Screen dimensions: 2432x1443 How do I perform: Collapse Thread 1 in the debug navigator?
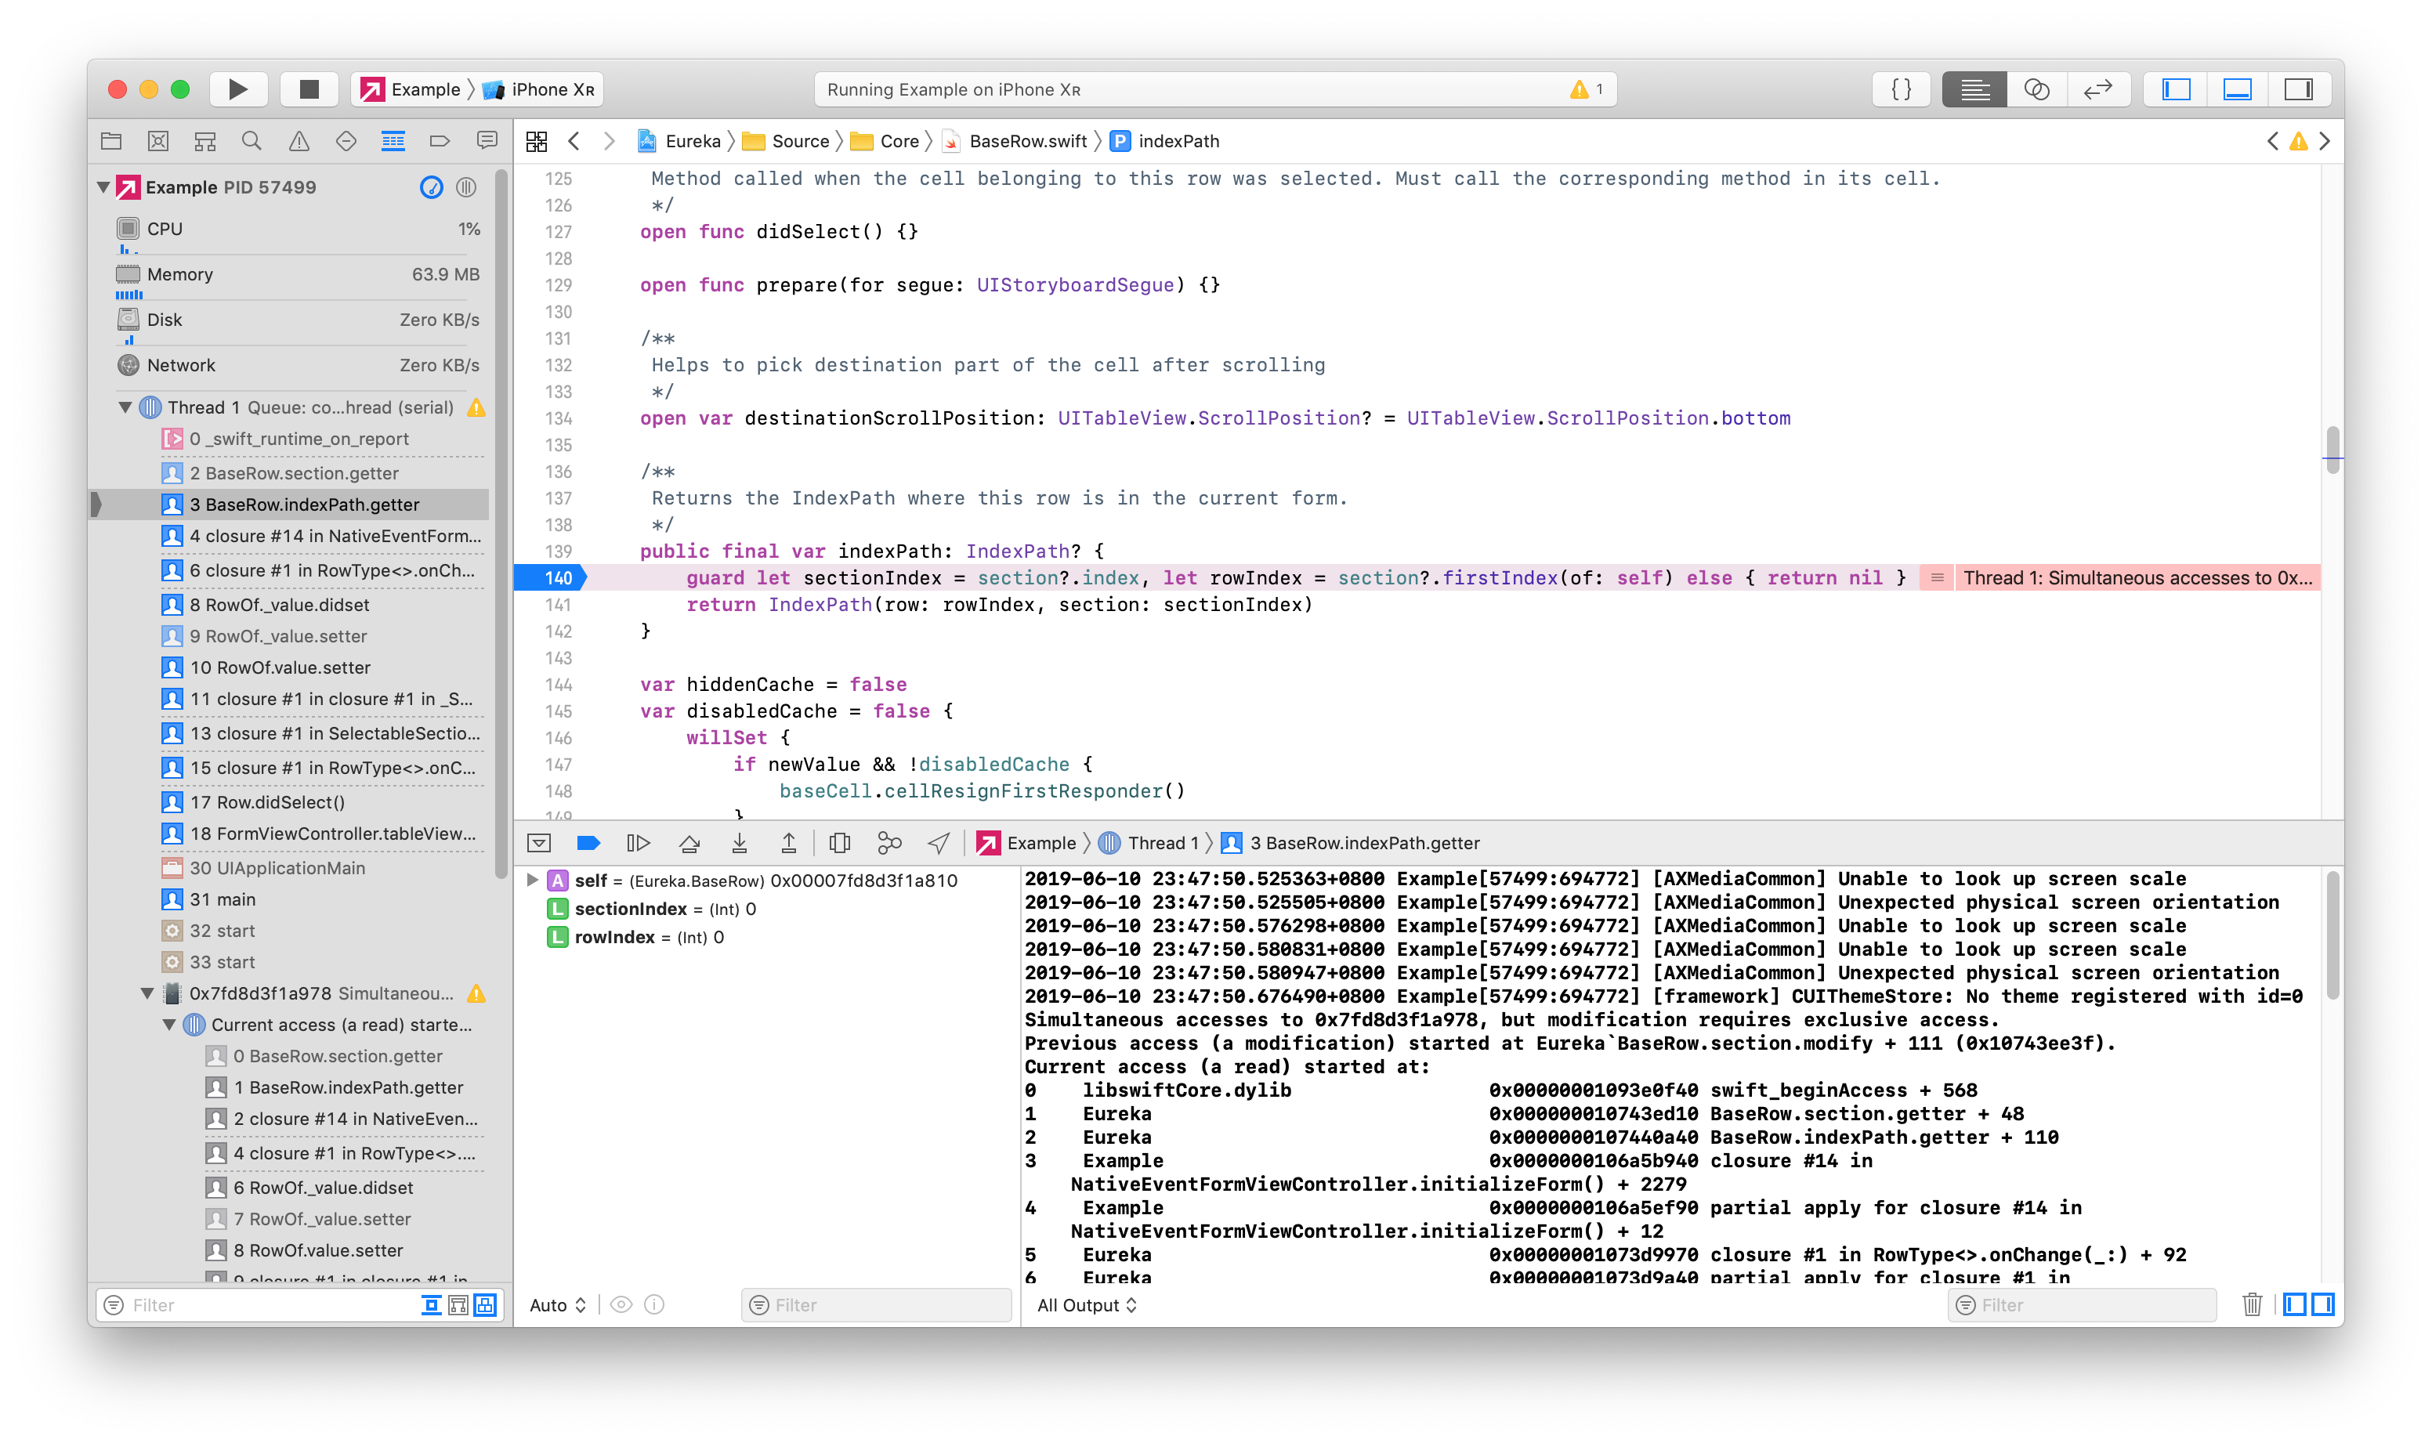[125, 407]
